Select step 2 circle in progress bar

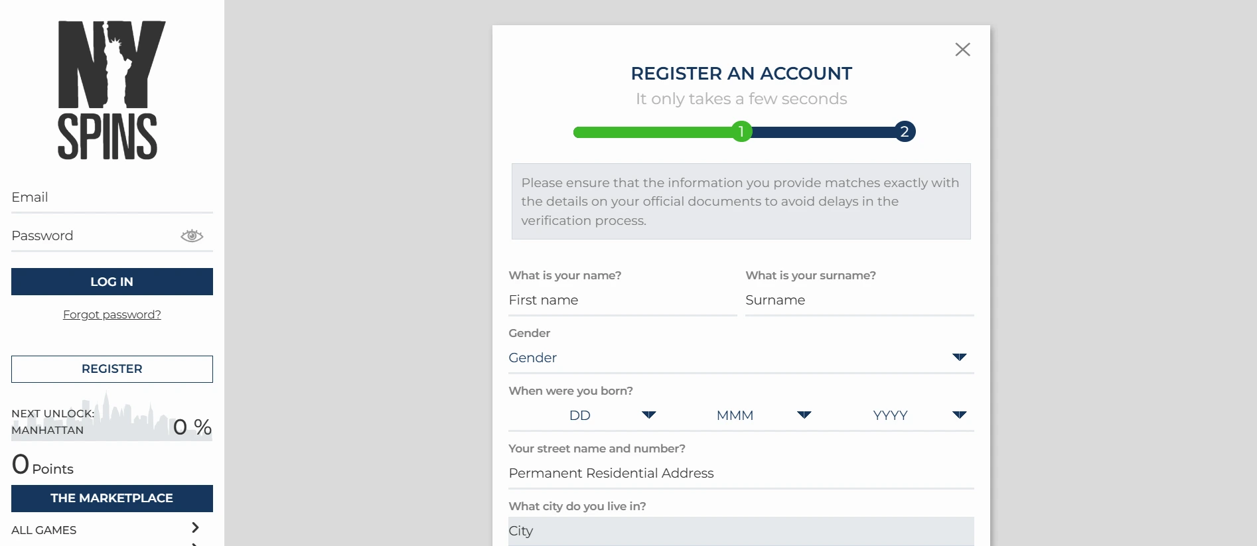pyautogui.click(x=905, y=131)
